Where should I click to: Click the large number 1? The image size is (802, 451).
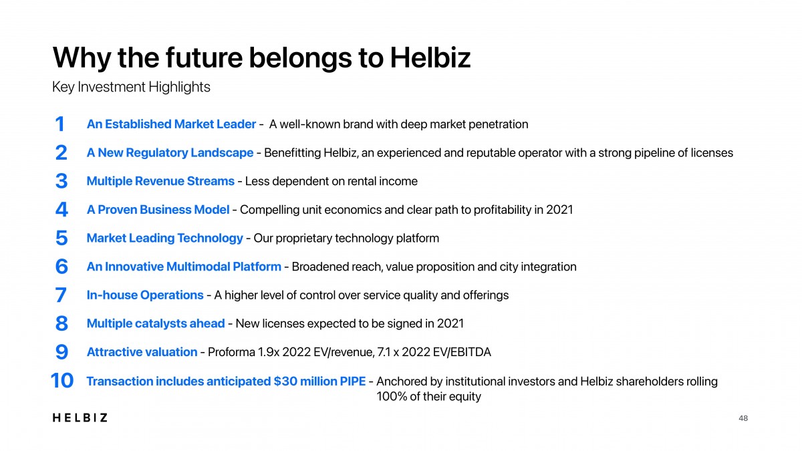click(x=59, y=124)
